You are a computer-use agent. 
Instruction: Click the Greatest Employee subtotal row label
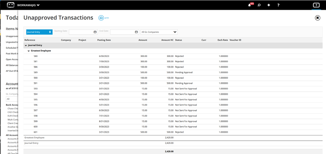34,138
